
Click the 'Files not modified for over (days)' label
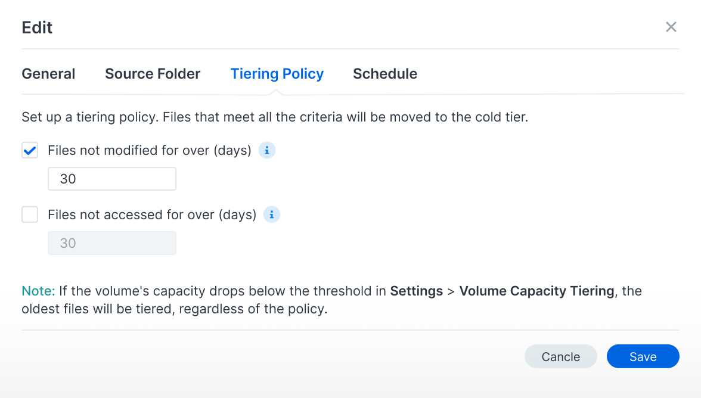click(150, 151)
